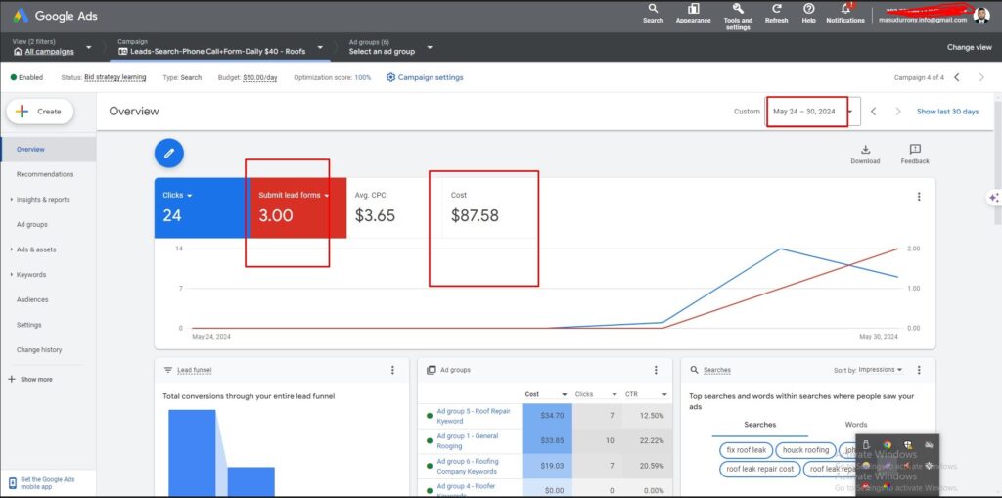The image size is (1002, 498).
Task: Open Tools and settings wrench icon
Action: (x=738, y=8)
